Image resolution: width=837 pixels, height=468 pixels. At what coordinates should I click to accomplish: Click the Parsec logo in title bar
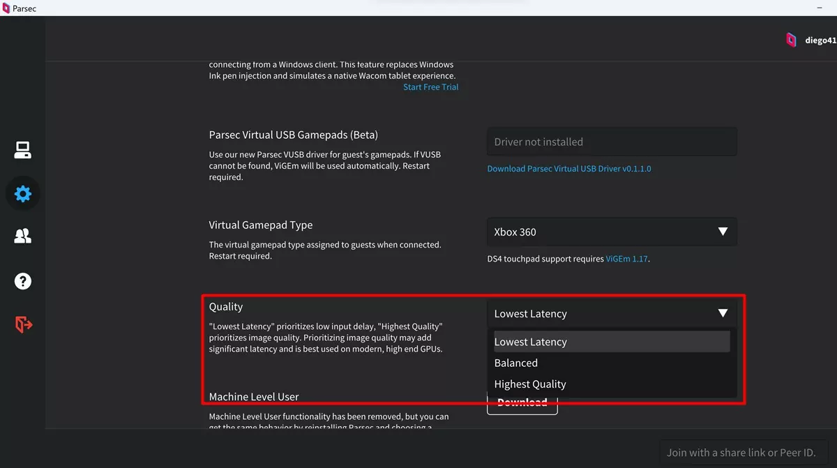point(6,8)
